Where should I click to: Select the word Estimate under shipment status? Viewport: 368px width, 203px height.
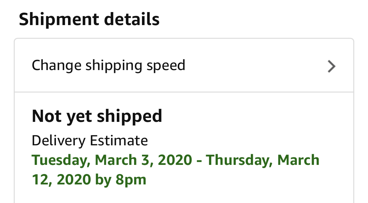pyautogui.click(x=119, y=140)
